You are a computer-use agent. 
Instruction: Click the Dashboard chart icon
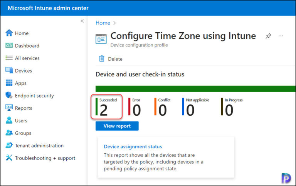pos(9,45)
